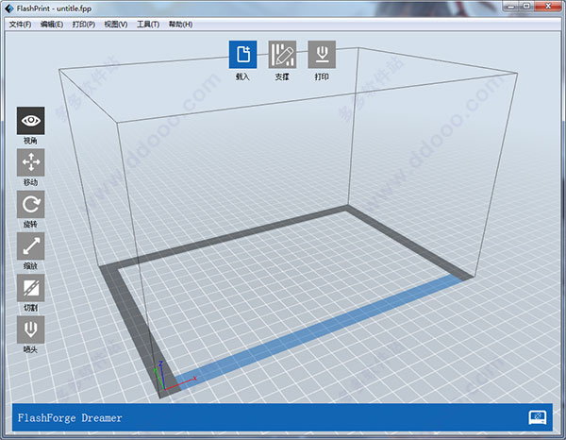Screen dimensions: 566x440
Task: Close the FlashPrint window
Action: [548, 7]
